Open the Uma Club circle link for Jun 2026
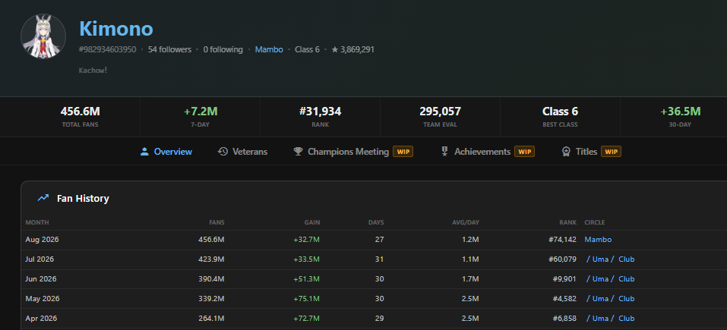Screen dimensions: 727x330 click(610, 278)
